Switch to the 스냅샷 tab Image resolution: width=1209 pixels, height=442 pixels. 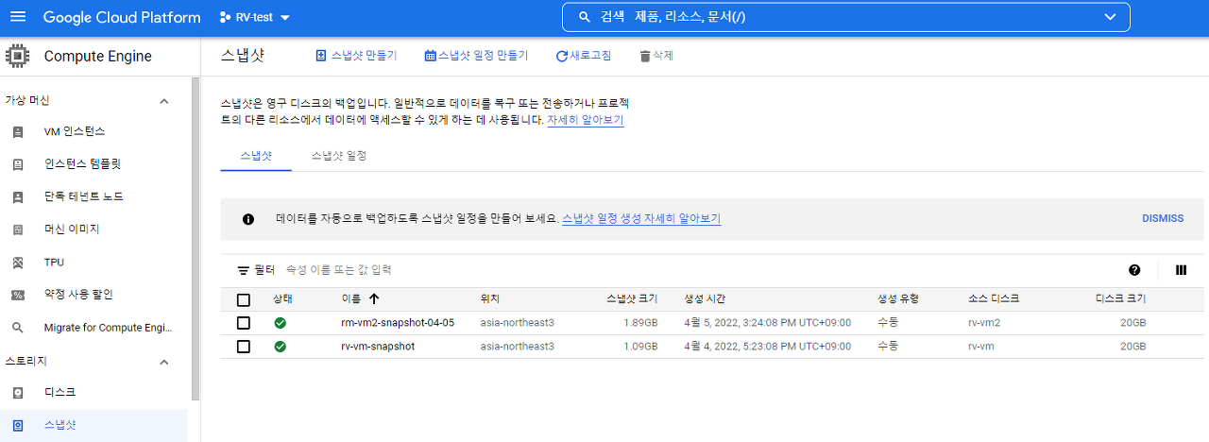click(256, 155)
